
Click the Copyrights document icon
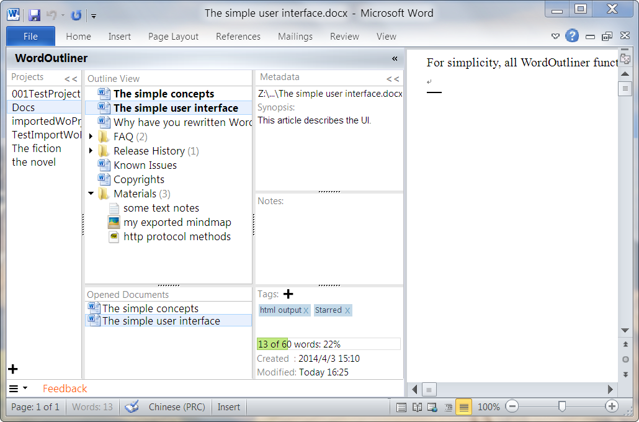[x=104, y=179]
